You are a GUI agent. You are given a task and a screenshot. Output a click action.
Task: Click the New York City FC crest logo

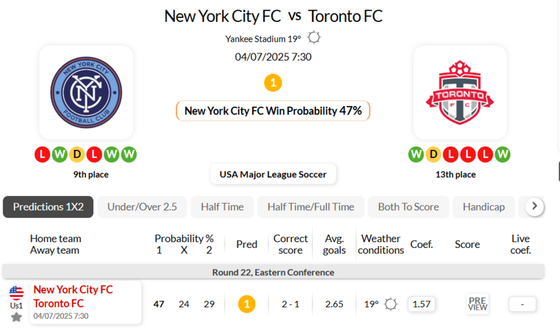click(x=86, y=93)
